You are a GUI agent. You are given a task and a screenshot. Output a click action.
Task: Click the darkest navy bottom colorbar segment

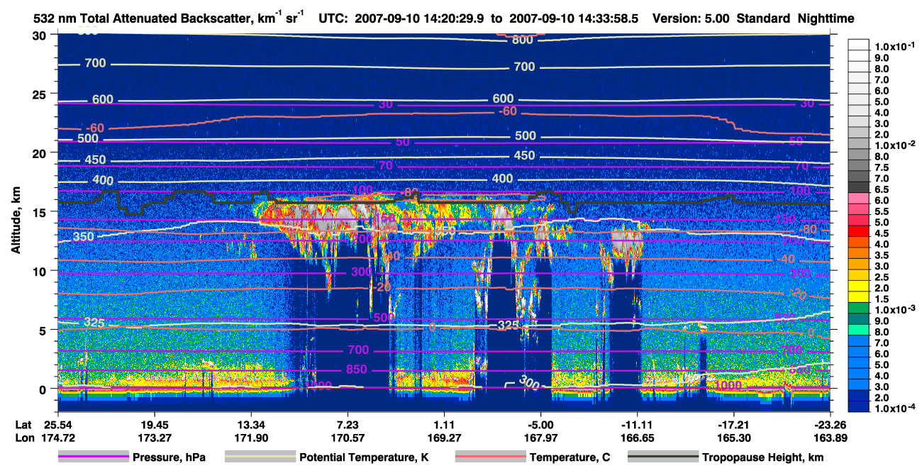point(858,407)
